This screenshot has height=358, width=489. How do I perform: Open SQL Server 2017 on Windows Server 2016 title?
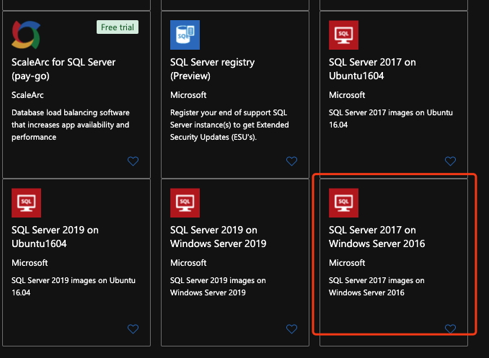pos(377,237)
